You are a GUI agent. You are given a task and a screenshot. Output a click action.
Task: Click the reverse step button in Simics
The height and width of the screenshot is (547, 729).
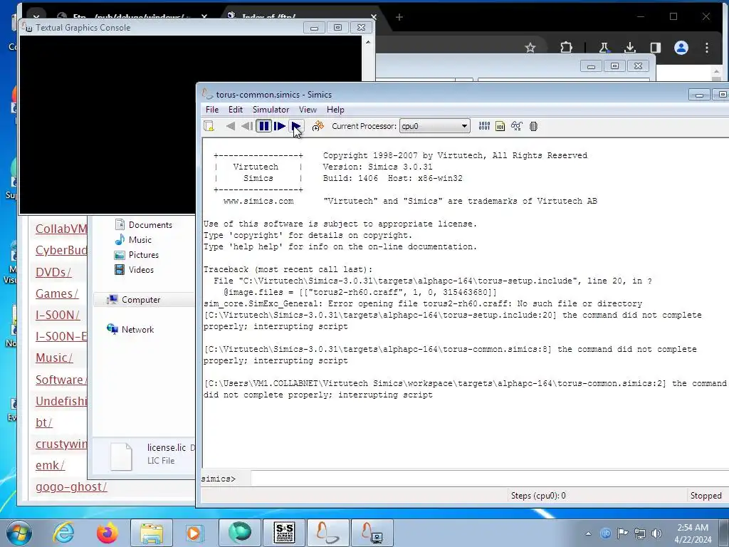(x=247, y=126)
